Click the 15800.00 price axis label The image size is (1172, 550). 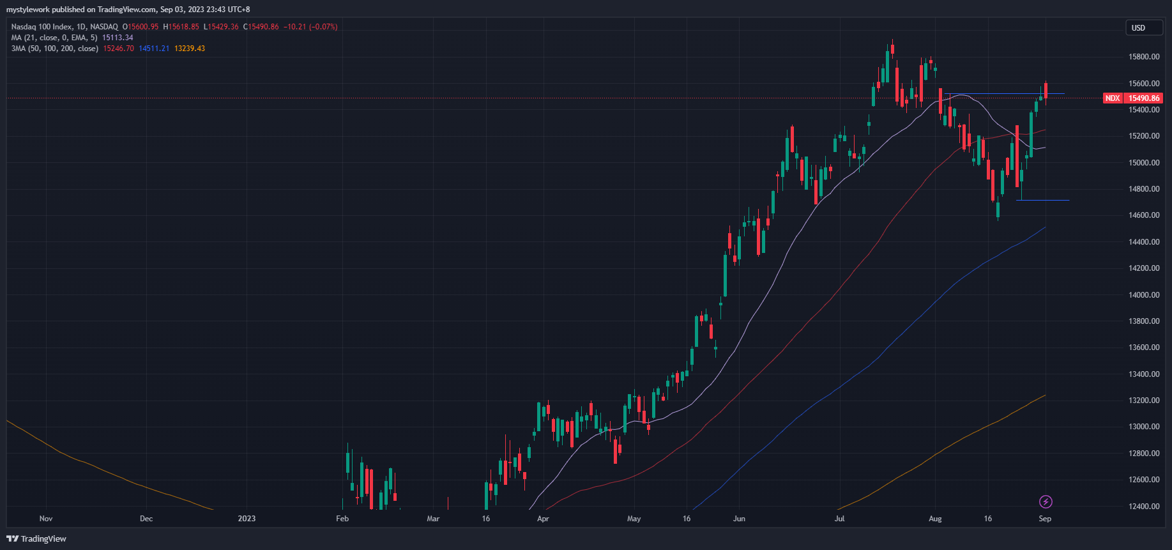(1144, 57)
